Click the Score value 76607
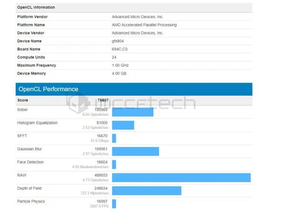This screenshot has width=284, height=215. point(103,100)
